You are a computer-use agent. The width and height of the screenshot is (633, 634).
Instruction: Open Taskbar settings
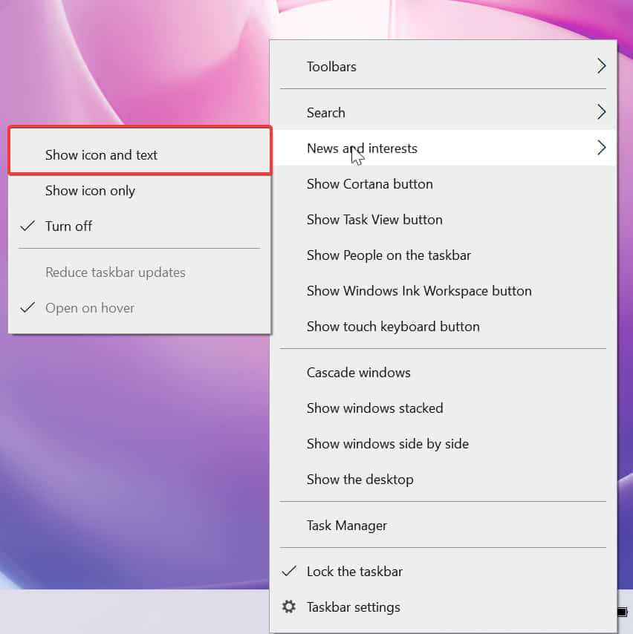[444, 607]
